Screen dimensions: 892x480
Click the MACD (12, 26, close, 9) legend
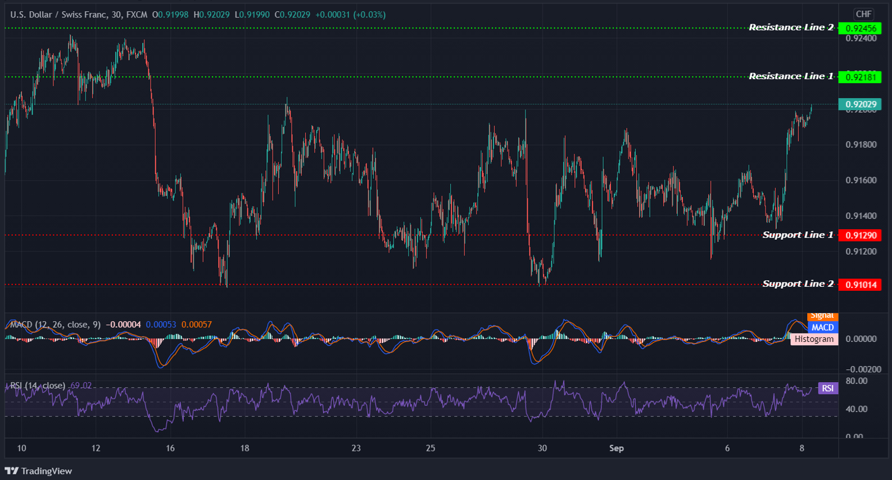pos(55,324)
